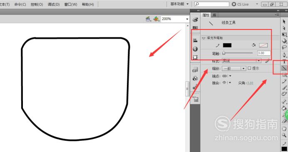Open the 调试(D) menu
The image size is (288, 152).
pos(54,5)
